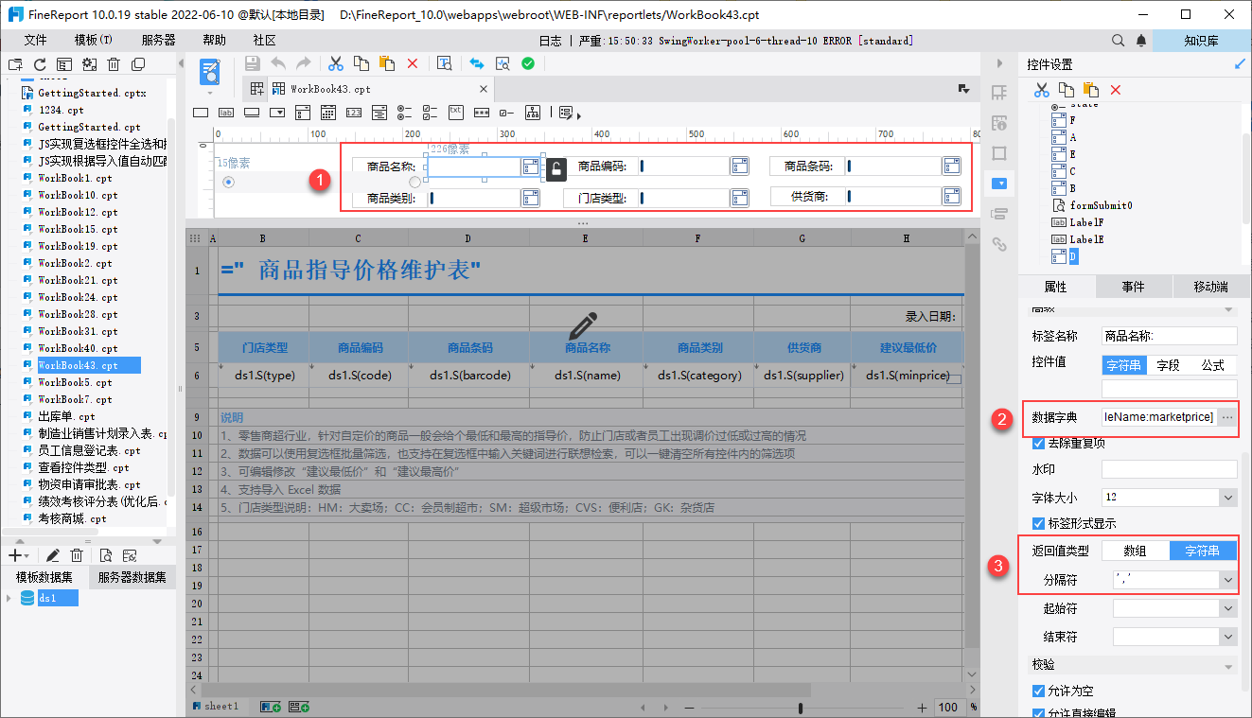Viewport: 1252px width, 718px height.
Task: Open the 服务器 menu
Action: 158,41
